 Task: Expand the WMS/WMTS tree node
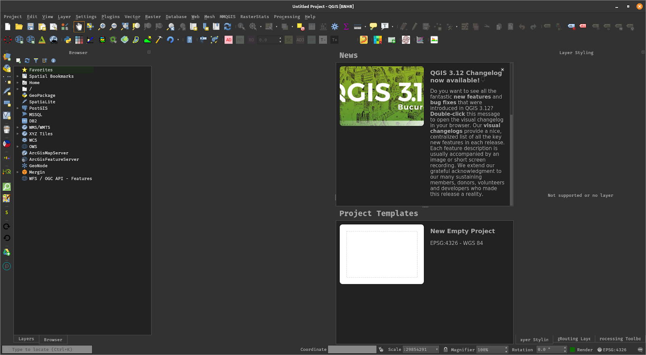pyautogui.click(x=18, y=127)
